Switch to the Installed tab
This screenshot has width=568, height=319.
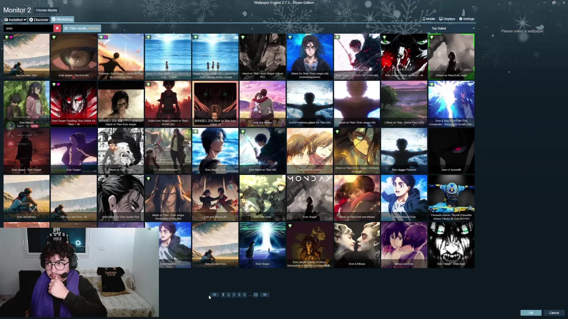click(15, 19)
